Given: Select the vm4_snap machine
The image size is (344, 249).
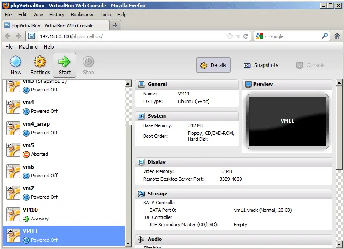Looking at the screenshot, I should coord(64,128).
